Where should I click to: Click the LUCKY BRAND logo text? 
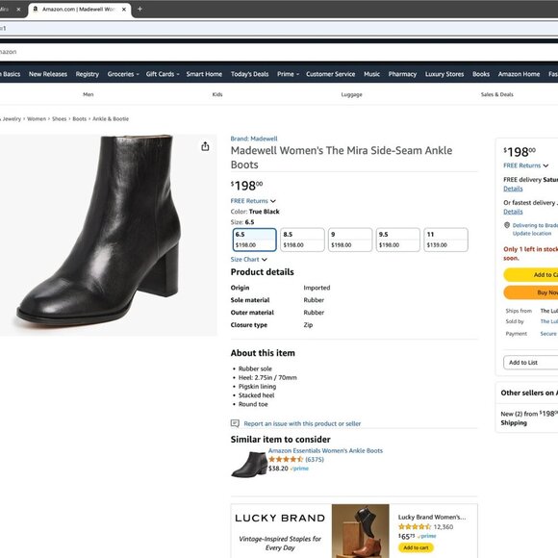pos(280,519)
